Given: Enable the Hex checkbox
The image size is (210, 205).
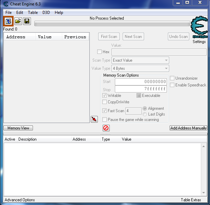Looking at the screenshot, I should coord(99,52).
